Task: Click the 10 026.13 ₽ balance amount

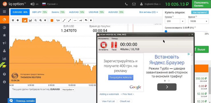Action: click(177, 4)
